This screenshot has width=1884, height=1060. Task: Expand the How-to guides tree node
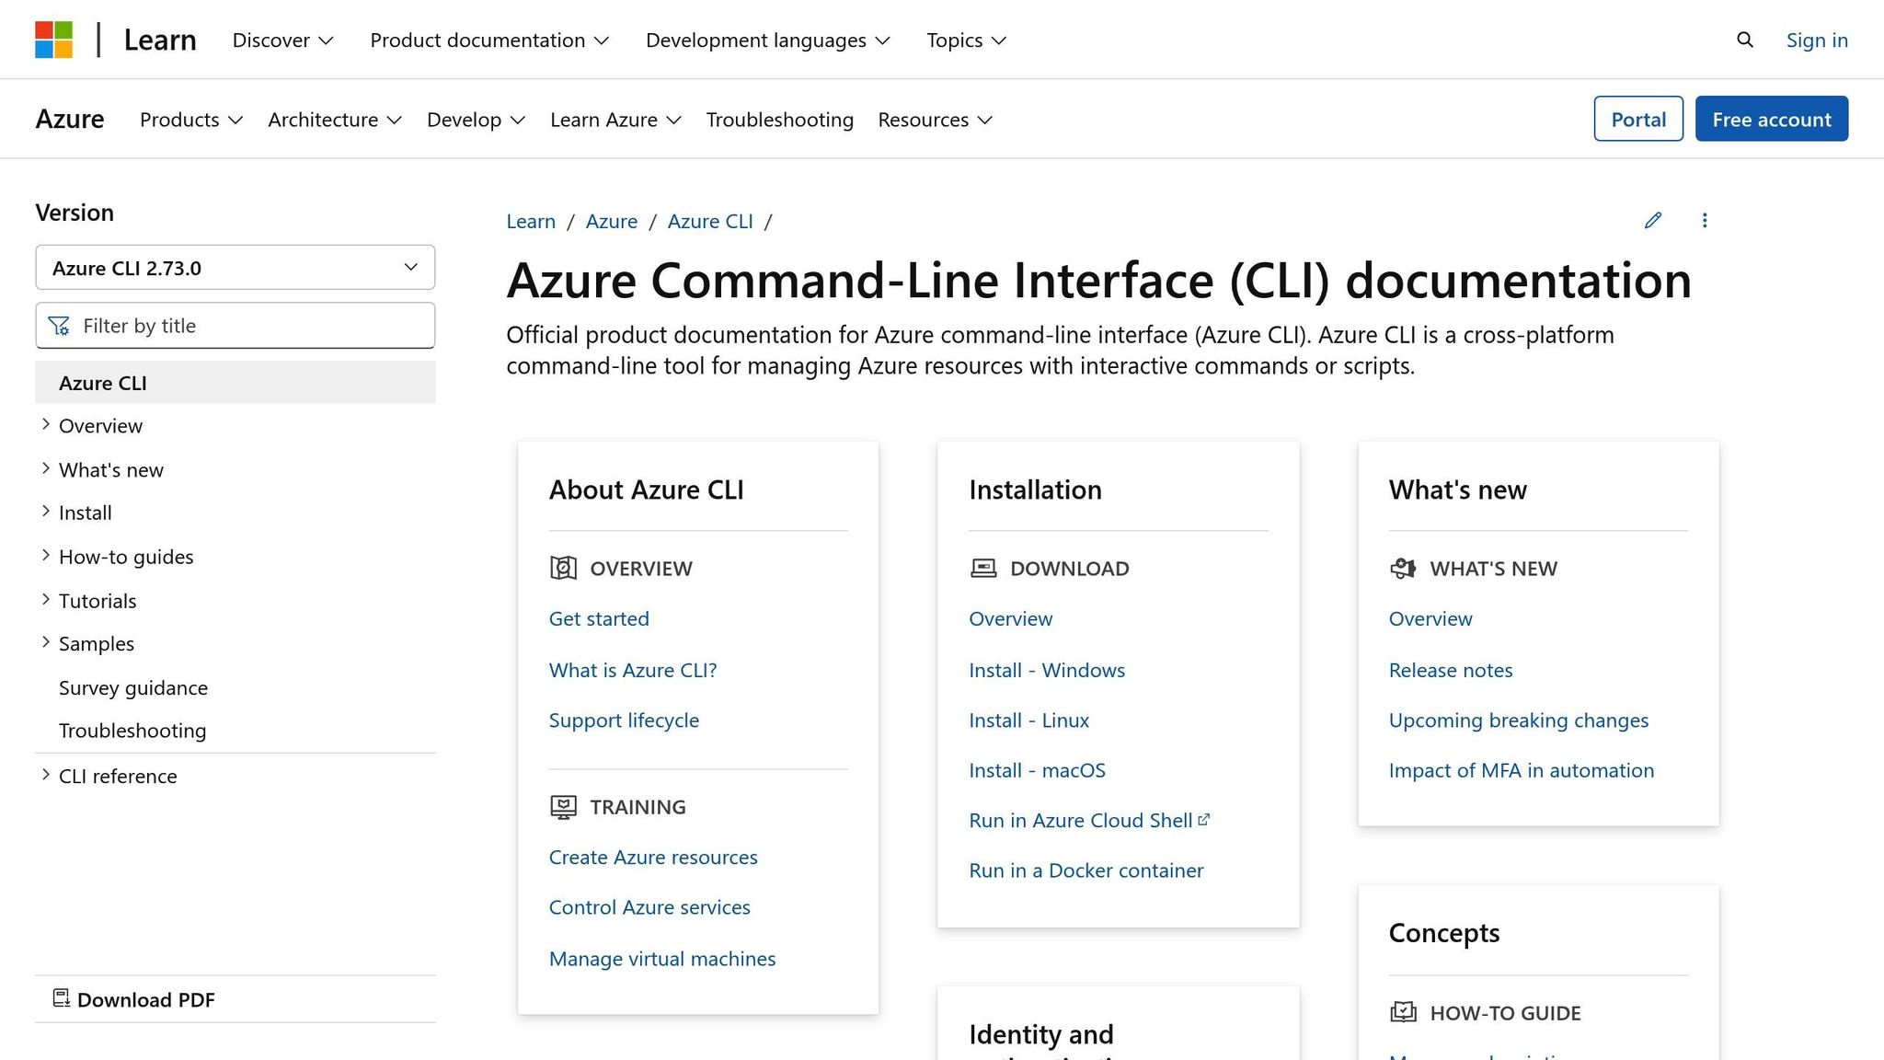pos(45,555)
